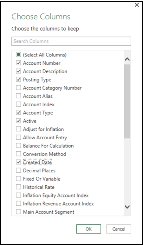Disable the Active column checkbox

(x=18, y=121)
